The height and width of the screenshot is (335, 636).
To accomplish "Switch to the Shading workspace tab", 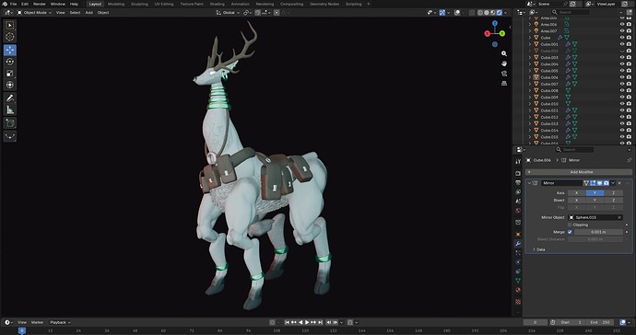I will click(217, 4).
